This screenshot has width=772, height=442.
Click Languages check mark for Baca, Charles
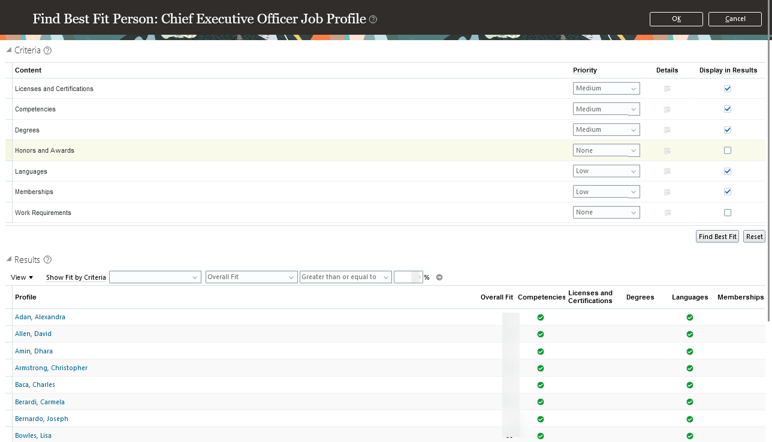click(x=690, y=385)
